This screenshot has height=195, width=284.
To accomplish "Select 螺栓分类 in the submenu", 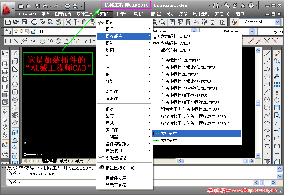I will pyautogui.click(x=197, y=134).
